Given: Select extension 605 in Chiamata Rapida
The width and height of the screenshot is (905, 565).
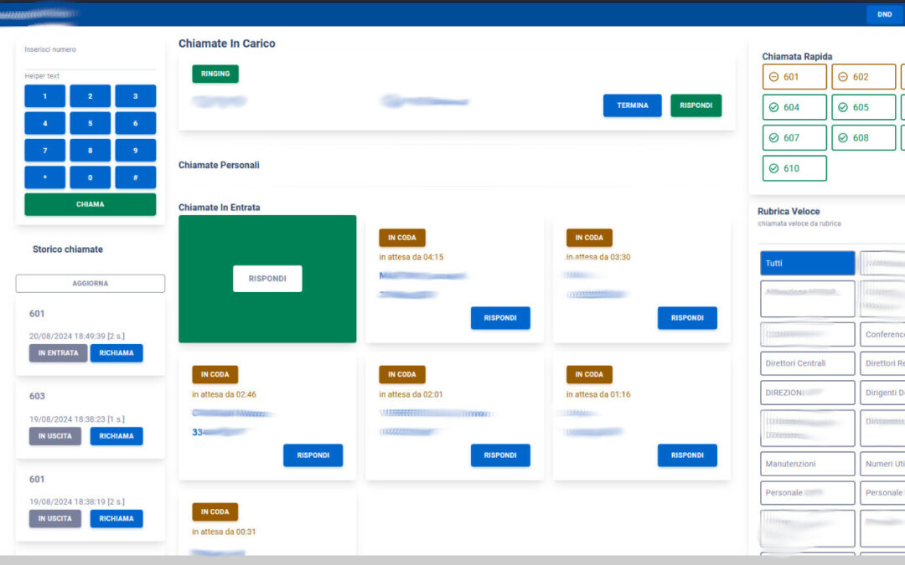Looking at the screenshot, I should pyautogui.click(x=863, y=107).
